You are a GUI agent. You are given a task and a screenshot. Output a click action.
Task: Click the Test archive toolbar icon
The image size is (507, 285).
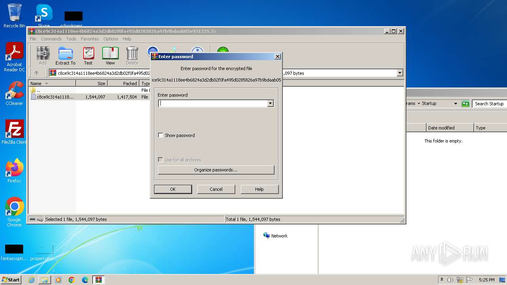click(88, 56)
